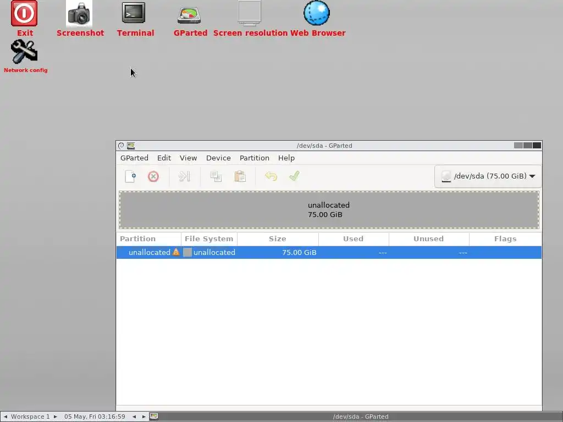Open the Device menu

point(218,158)
